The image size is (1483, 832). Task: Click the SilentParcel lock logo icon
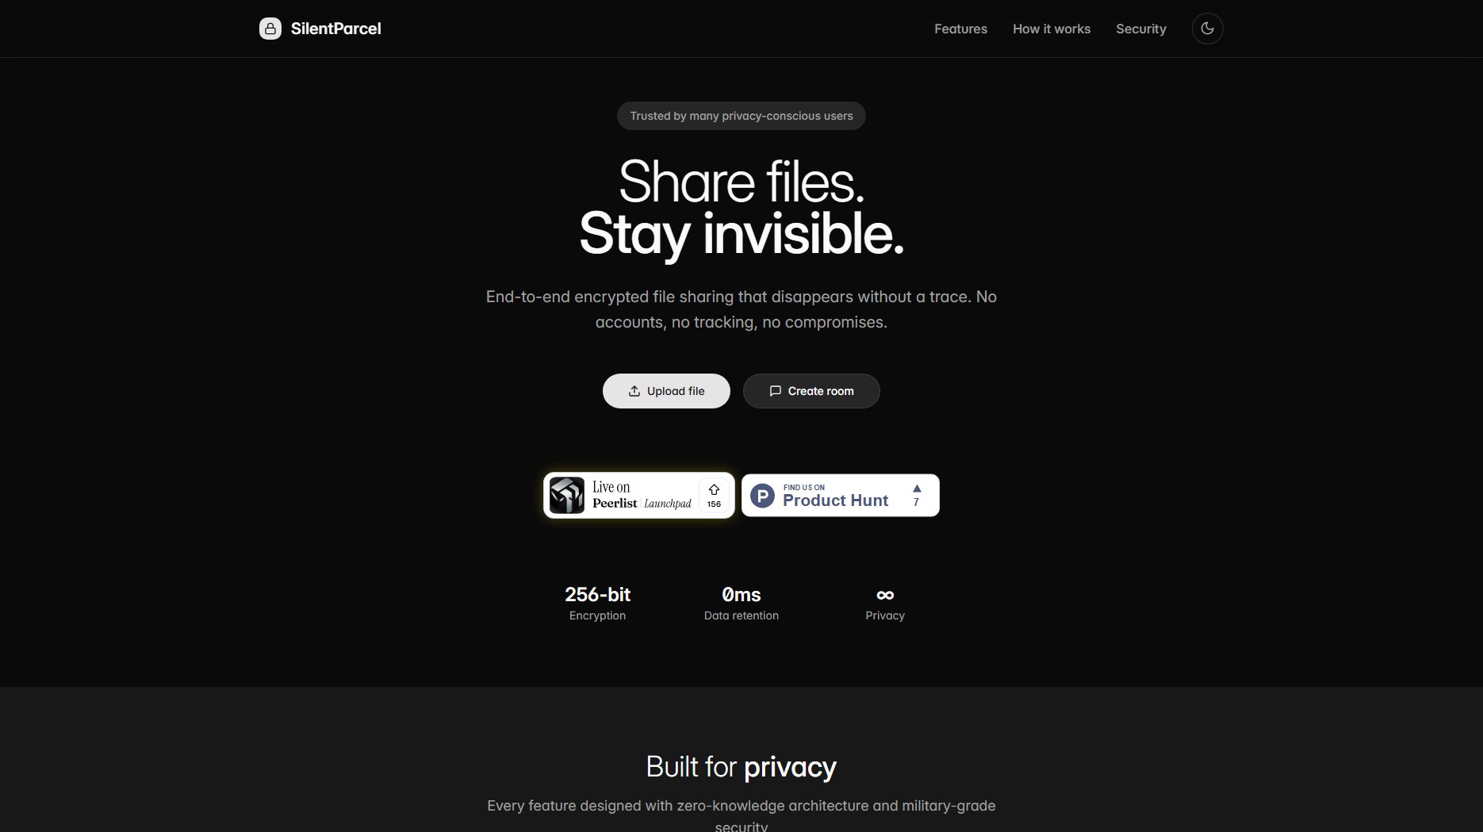click(270, 29)
